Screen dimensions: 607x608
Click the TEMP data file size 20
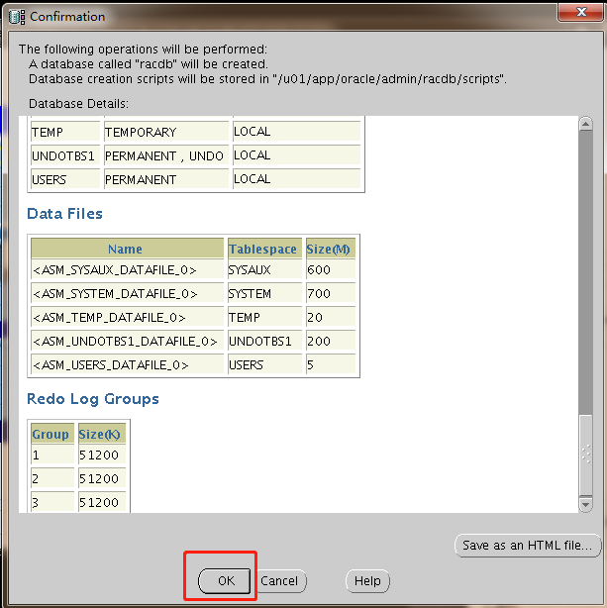pyautogui.click(x=330, y=317)
